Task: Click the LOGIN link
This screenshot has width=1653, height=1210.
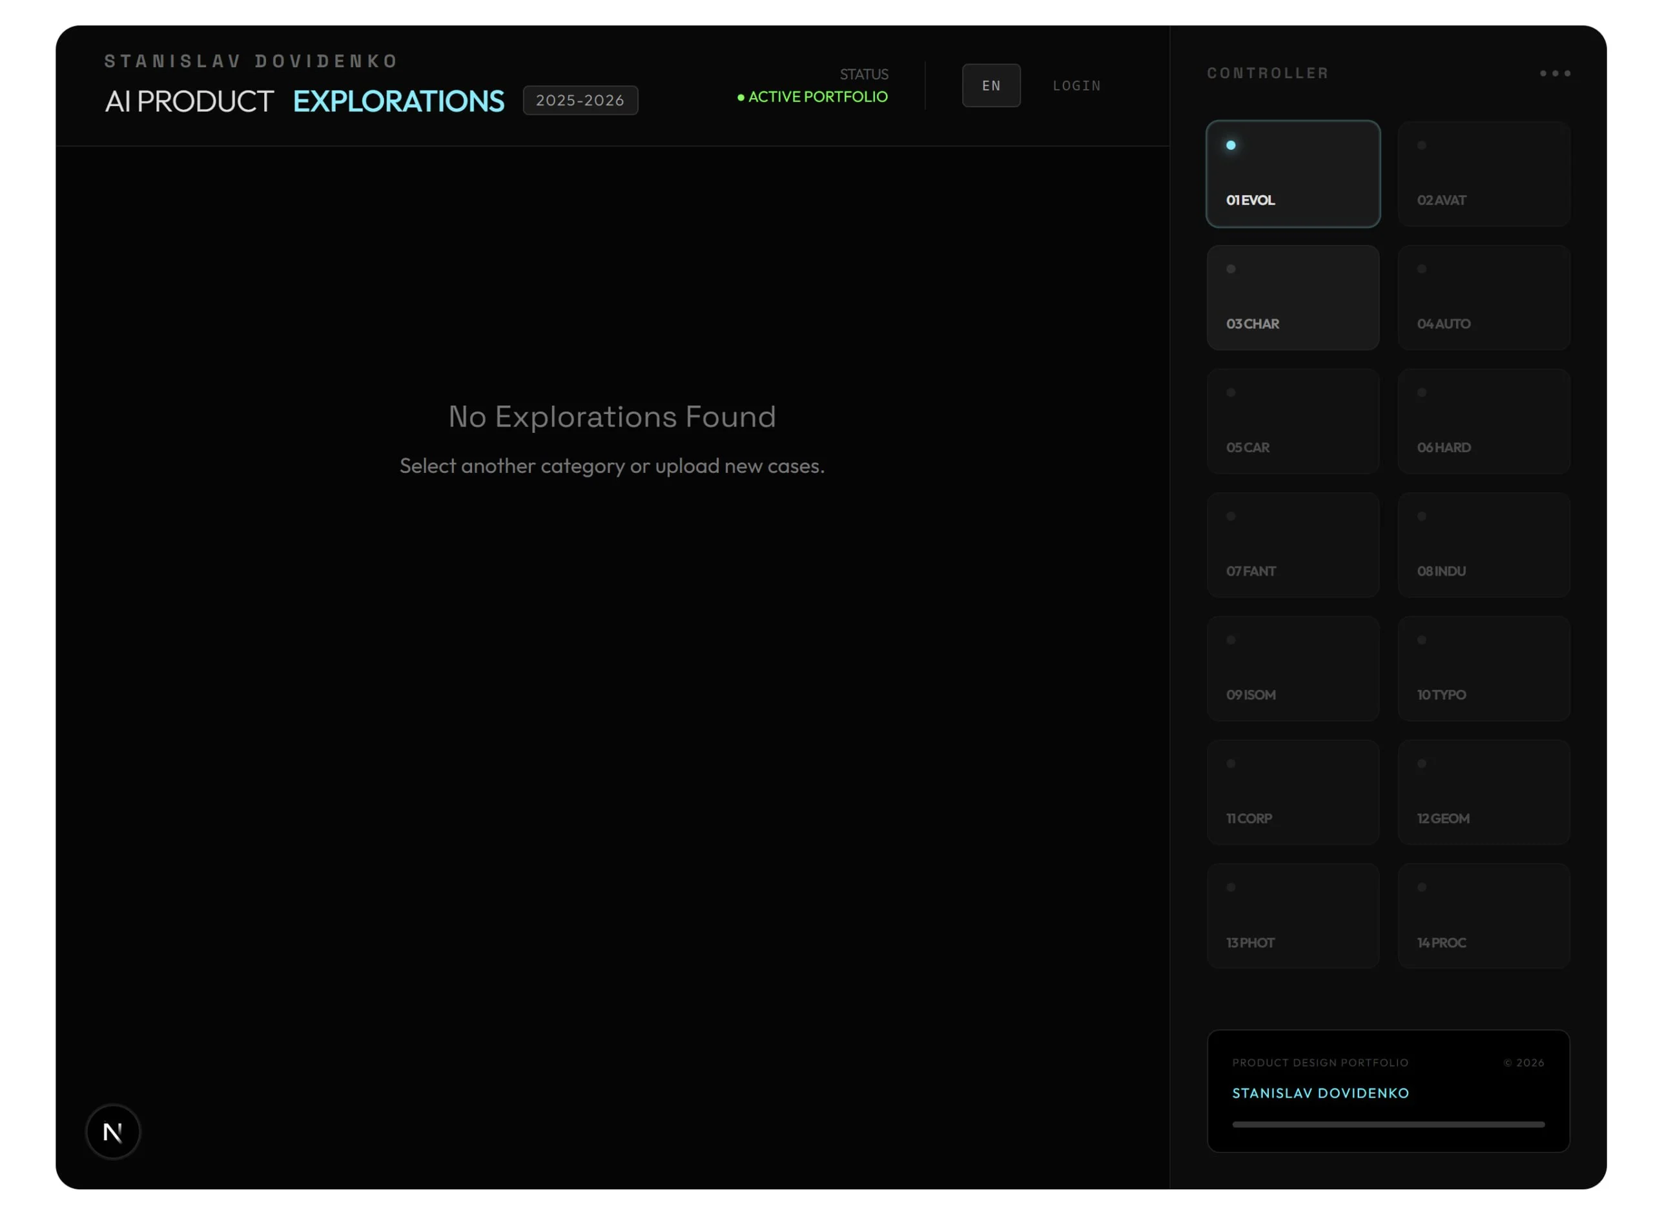Action: (1076, 86)
